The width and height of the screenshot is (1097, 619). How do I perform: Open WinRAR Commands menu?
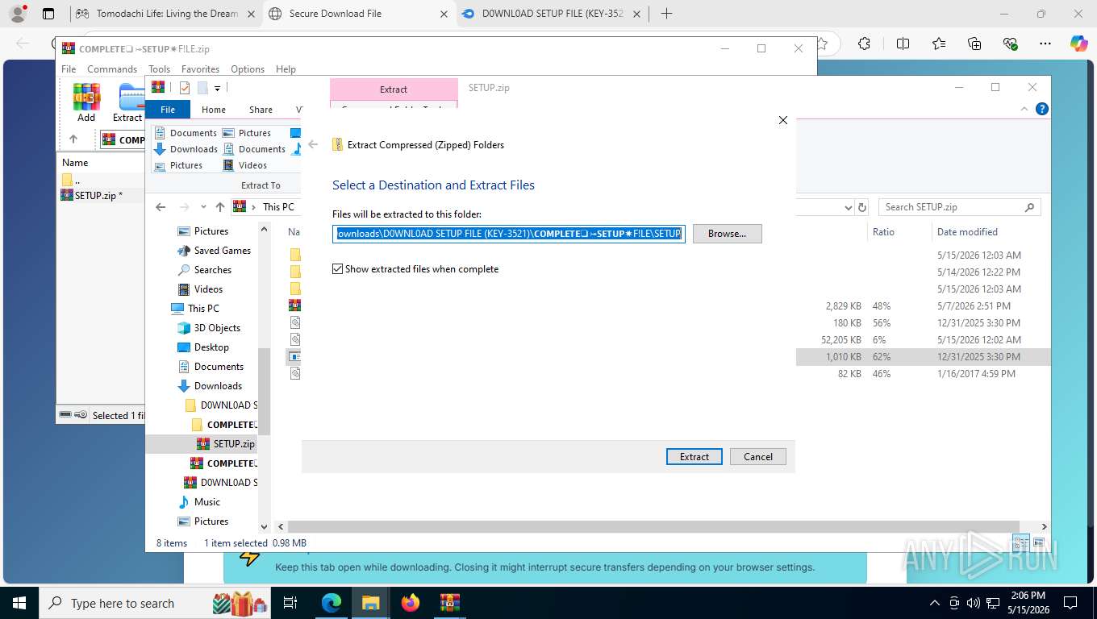coord(112,69)
